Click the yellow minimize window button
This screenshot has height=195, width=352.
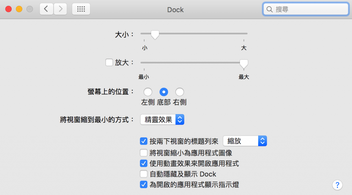[x=19, y=9]
